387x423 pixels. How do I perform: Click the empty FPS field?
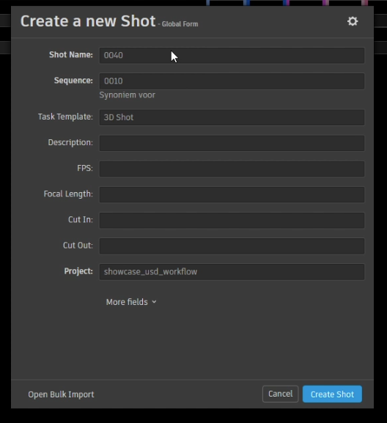[232, 169]
